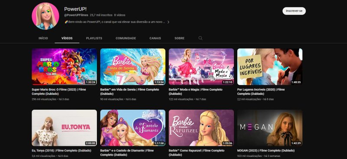Viewport: 347px width, 159px height.
Task: Click the 1:22:10 duration badge
Action: 228,82
